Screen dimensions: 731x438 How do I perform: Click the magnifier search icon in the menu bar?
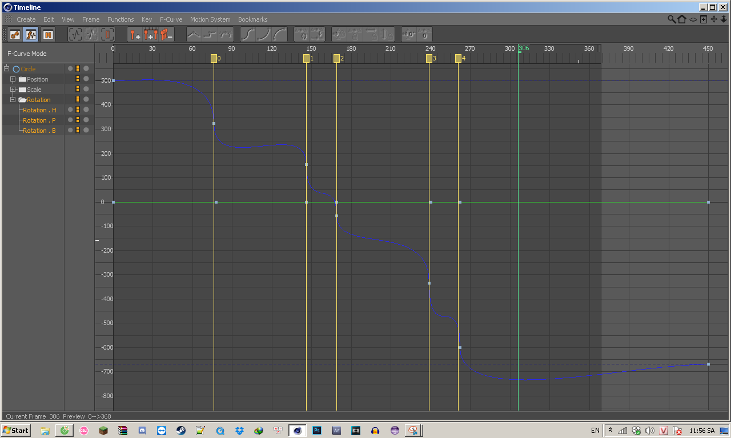tap(672, 19)
